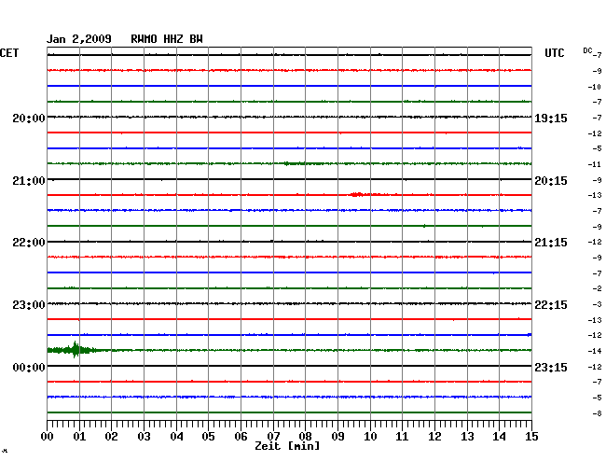
Task: Select minute "02" on the Zeit axis
Action: pos(111,437)
